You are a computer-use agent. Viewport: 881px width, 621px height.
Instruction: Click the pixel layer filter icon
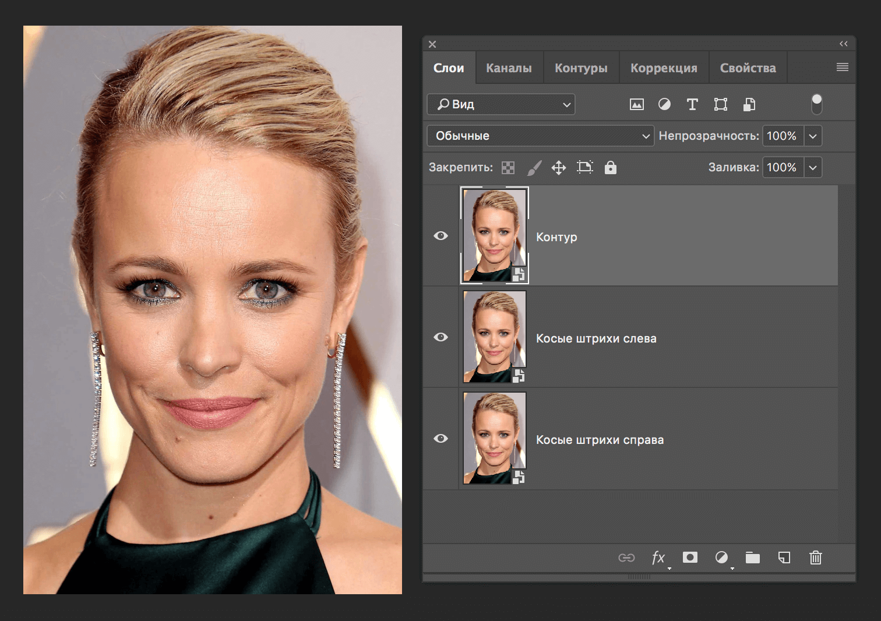click(636, 104)
